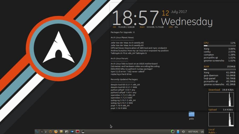Image resolution: width=239 pixels, height=134 pixels.
Task: Click the monitor display icon in panel
Action: point(83,132)
